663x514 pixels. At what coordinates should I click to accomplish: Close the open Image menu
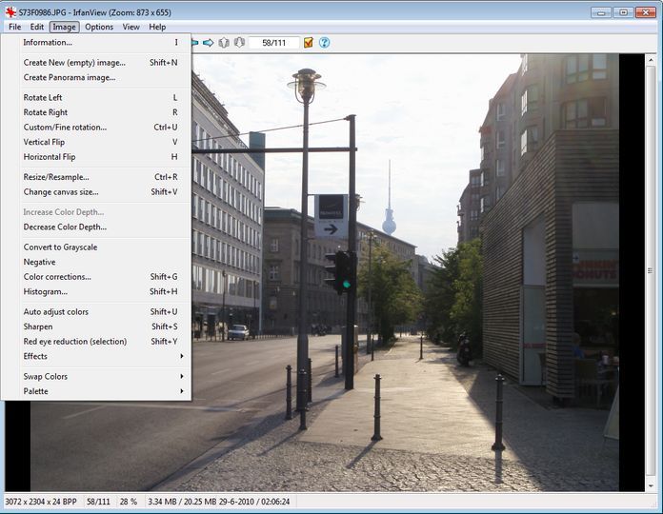[64, 27]
